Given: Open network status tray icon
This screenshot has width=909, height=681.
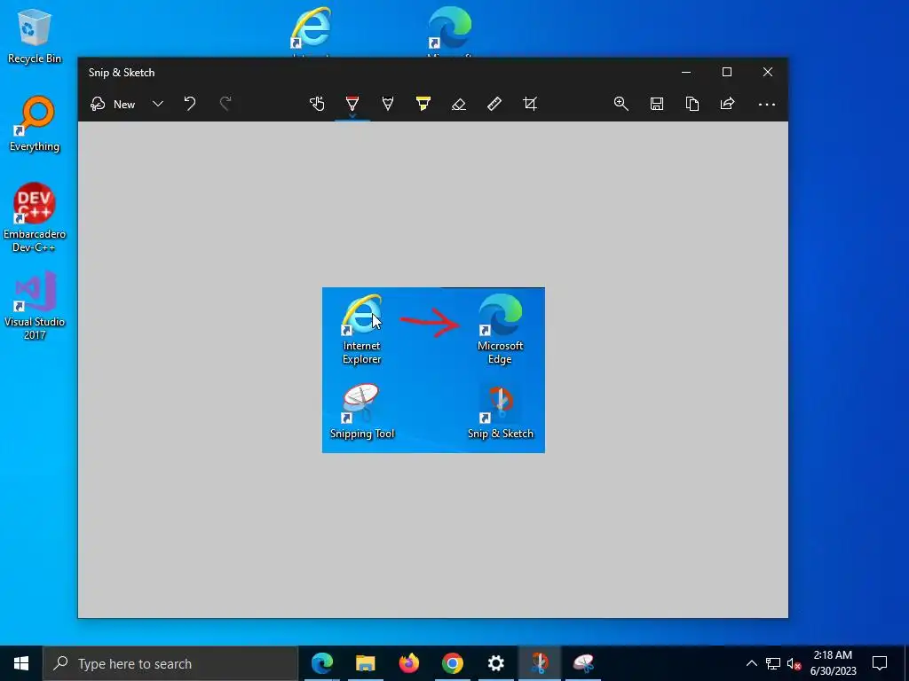Looking at the screenshot, I should (x=773, y=663).
